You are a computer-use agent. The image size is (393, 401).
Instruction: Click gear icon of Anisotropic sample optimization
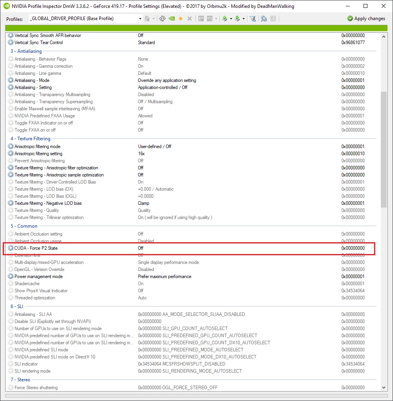click(11, 175)
